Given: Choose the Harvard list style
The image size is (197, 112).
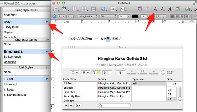Looking at the screenshot, I should [x=11, y=84].
